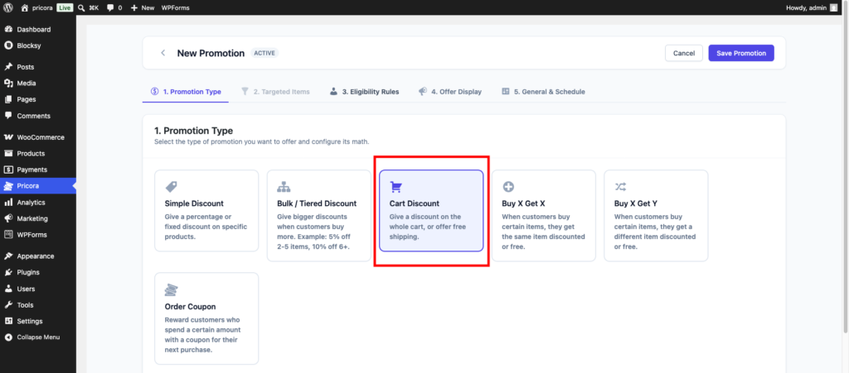Go back using the left chevron arrow
The image size is (849, 373).
coord(163,53)
